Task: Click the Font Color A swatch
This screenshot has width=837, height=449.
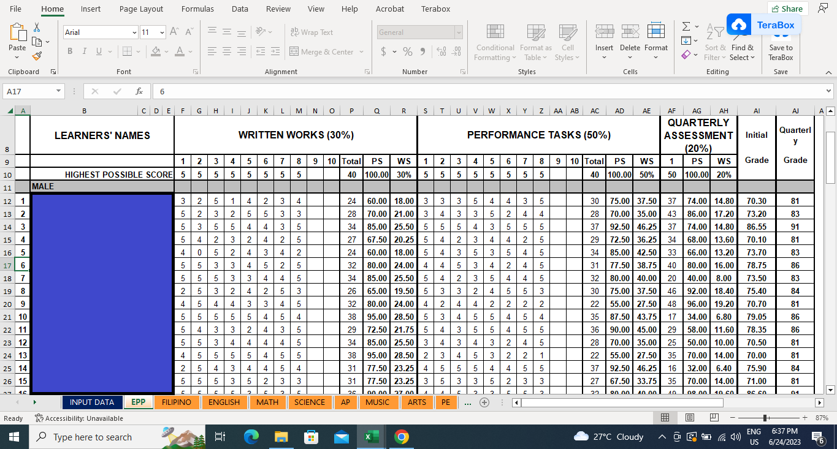Action: (x=180, y=51)
